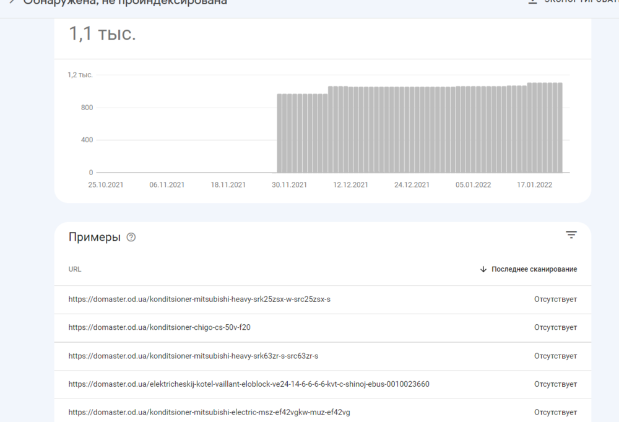Click the sort arrow beside Последнее сканирование

coord(483,270)
